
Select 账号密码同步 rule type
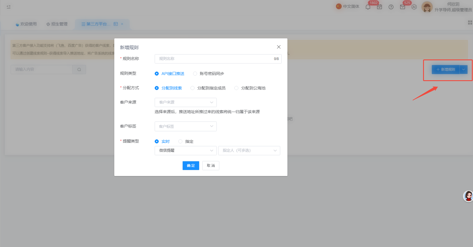(x=208, y=74)
